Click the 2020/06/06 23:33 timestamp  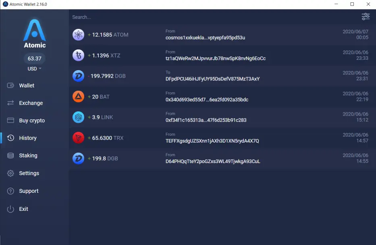(x=355, y=55)
